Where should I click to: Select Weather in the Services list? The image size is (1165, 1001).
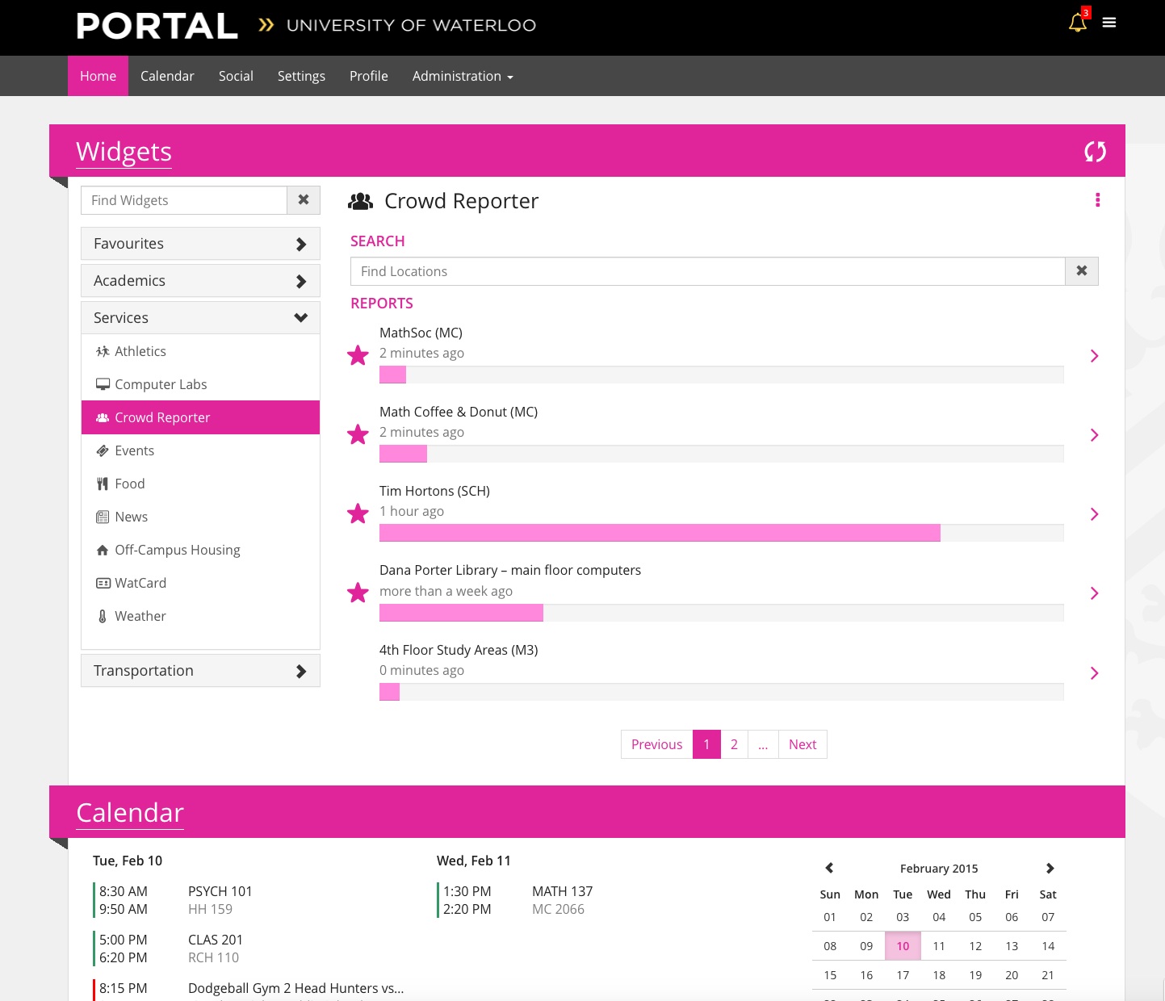[x=140, y=616]
